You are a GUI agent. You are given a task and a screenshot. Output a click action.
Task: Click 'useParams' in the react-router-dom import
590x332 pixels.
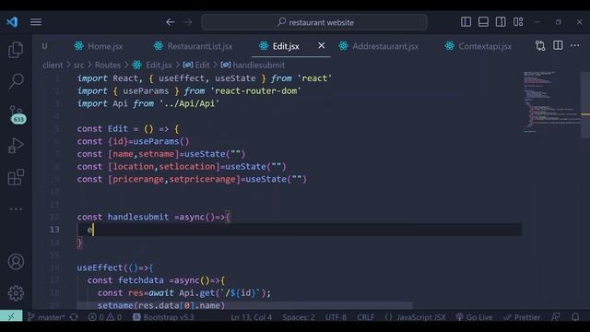[146, 91]
